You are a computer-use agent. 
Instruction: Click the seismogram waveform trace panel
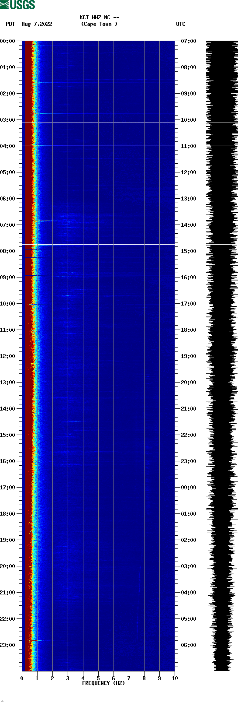pos(222,356)
